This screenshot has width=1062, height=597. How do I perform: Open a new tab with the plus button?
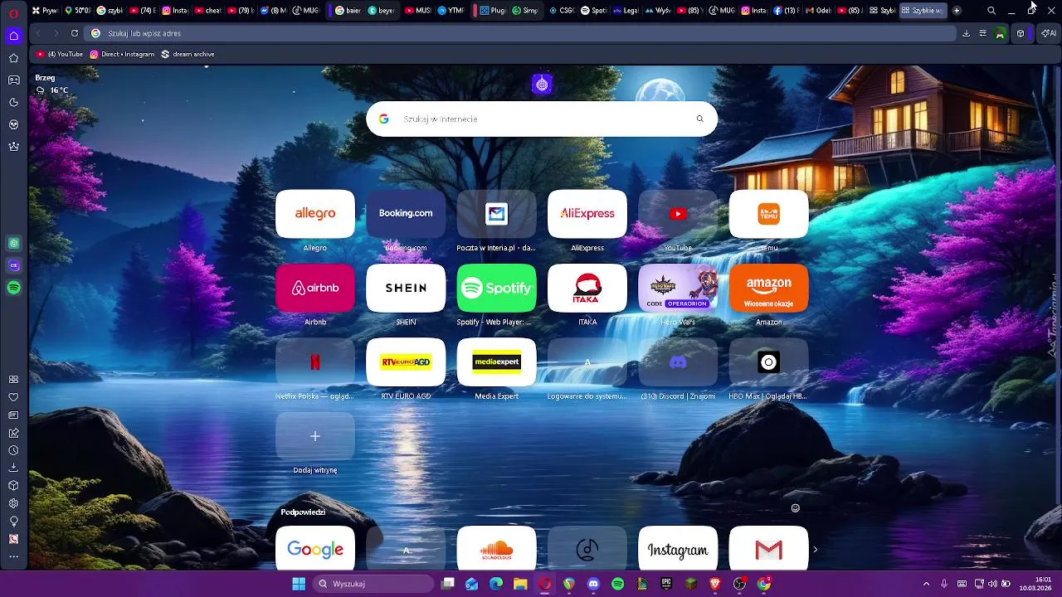pyautogui.click(x=957, y=11)
